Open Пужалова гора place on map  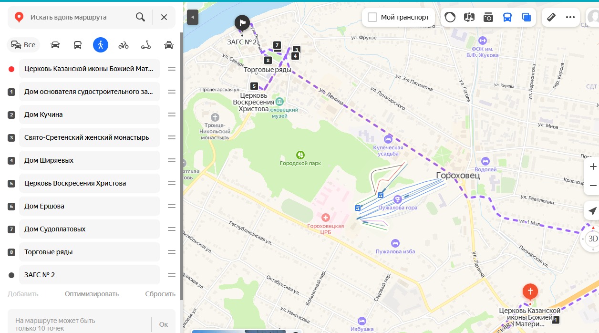coord(397,199)
